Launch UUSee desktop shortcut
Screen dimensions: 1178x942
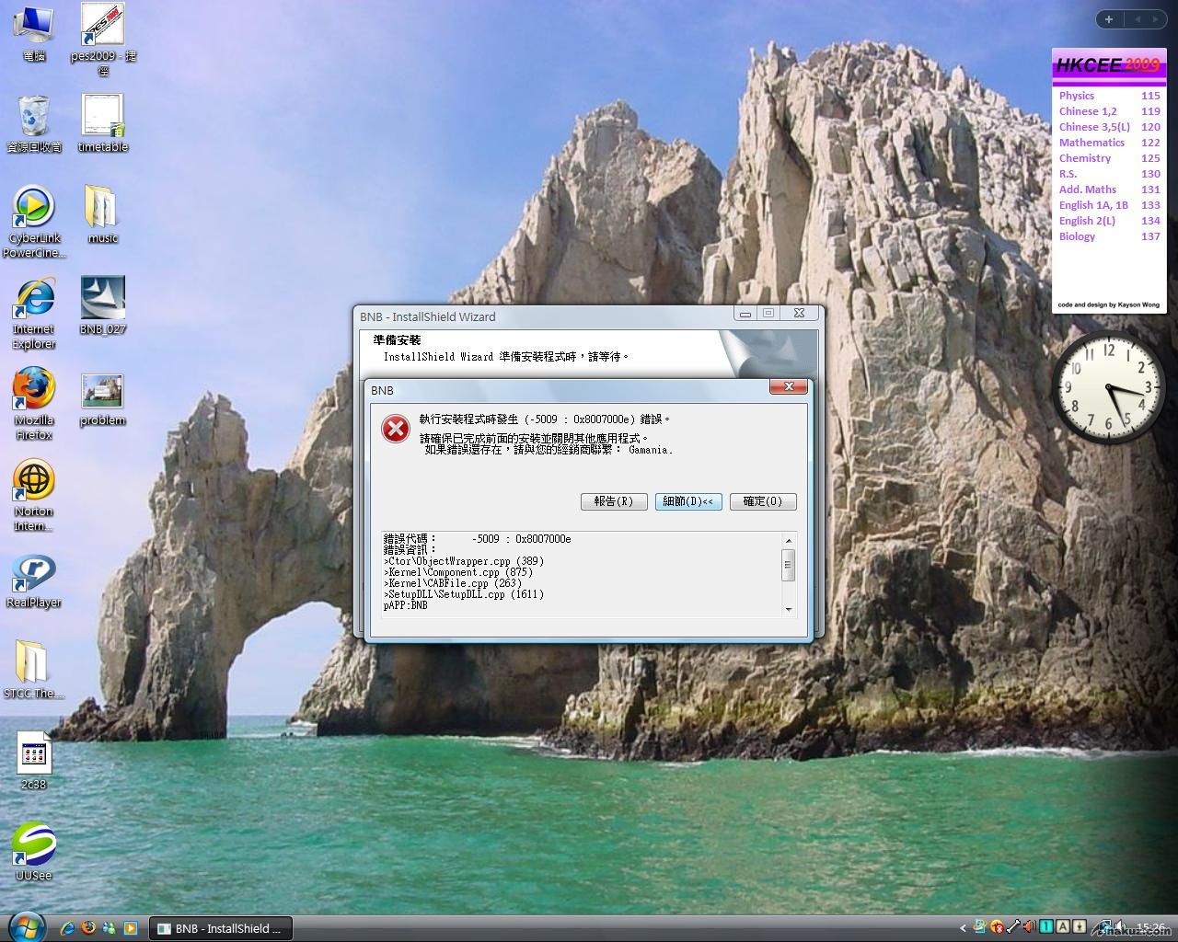click(34, 852)
